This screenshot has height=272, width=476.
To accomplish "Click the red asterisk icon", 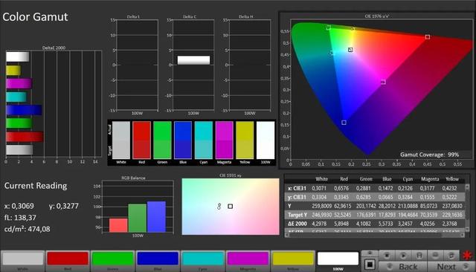I will [468, 256].
